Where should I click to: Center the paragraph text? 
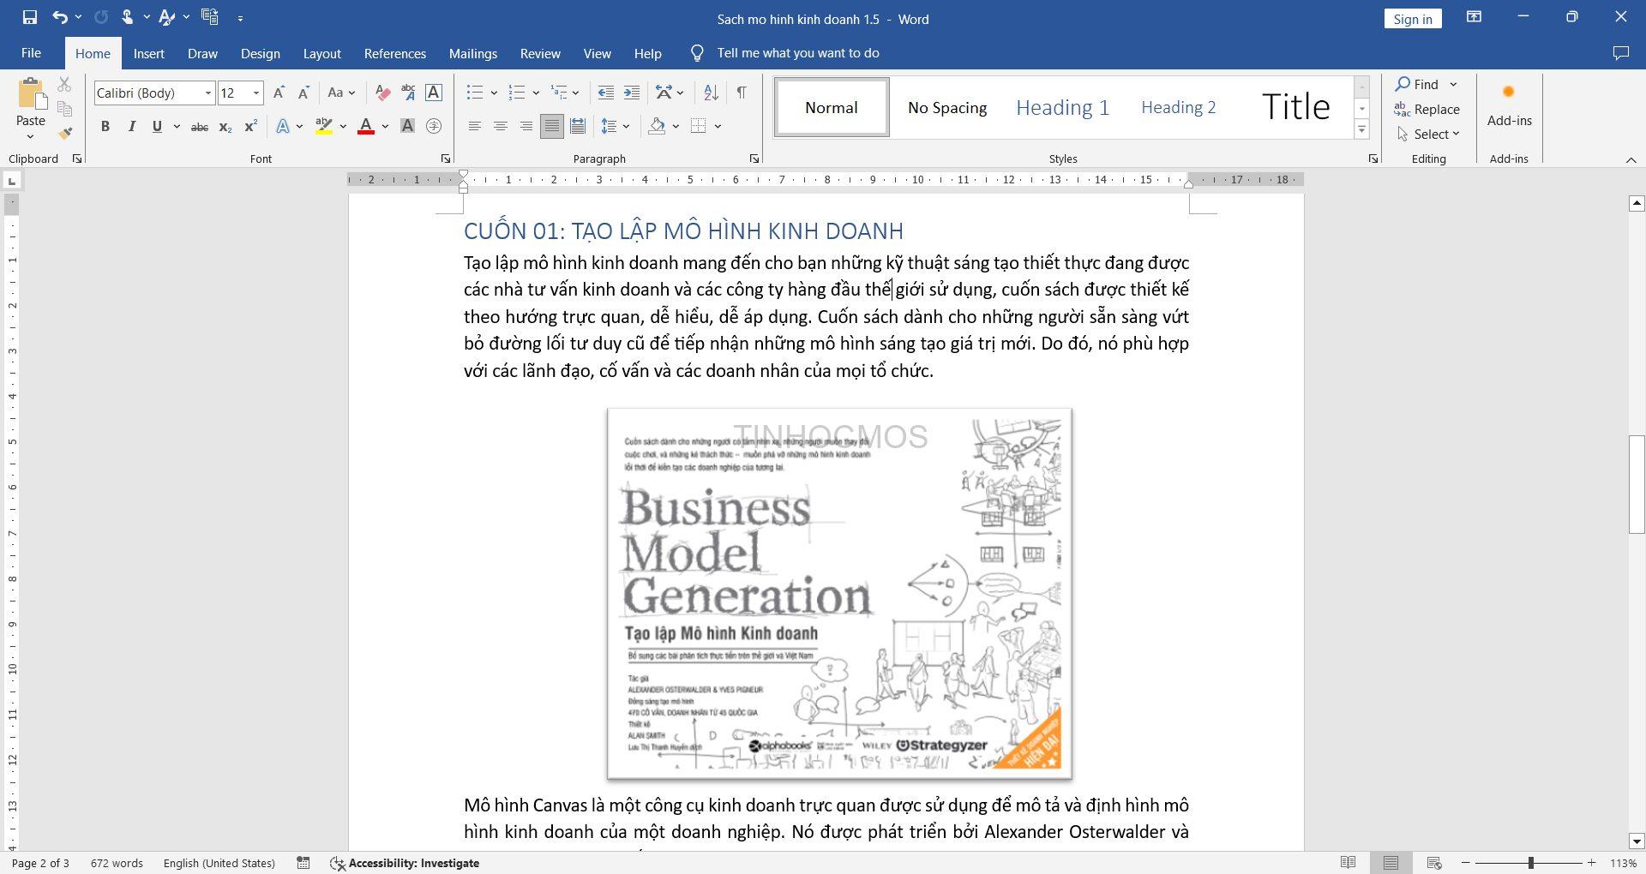[500, 127]
